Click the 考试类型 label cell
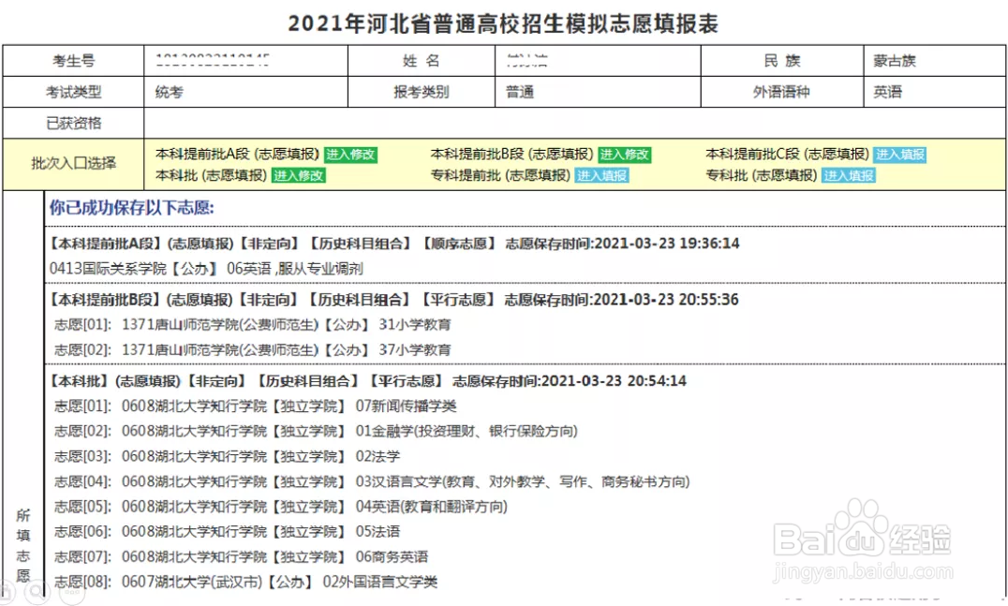Viewport: 1008px width, 606px height. pos(73,92)
